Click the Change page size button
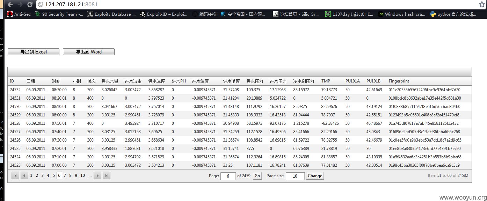This screenshot has height=201, width=487. (x=315, y=176)
